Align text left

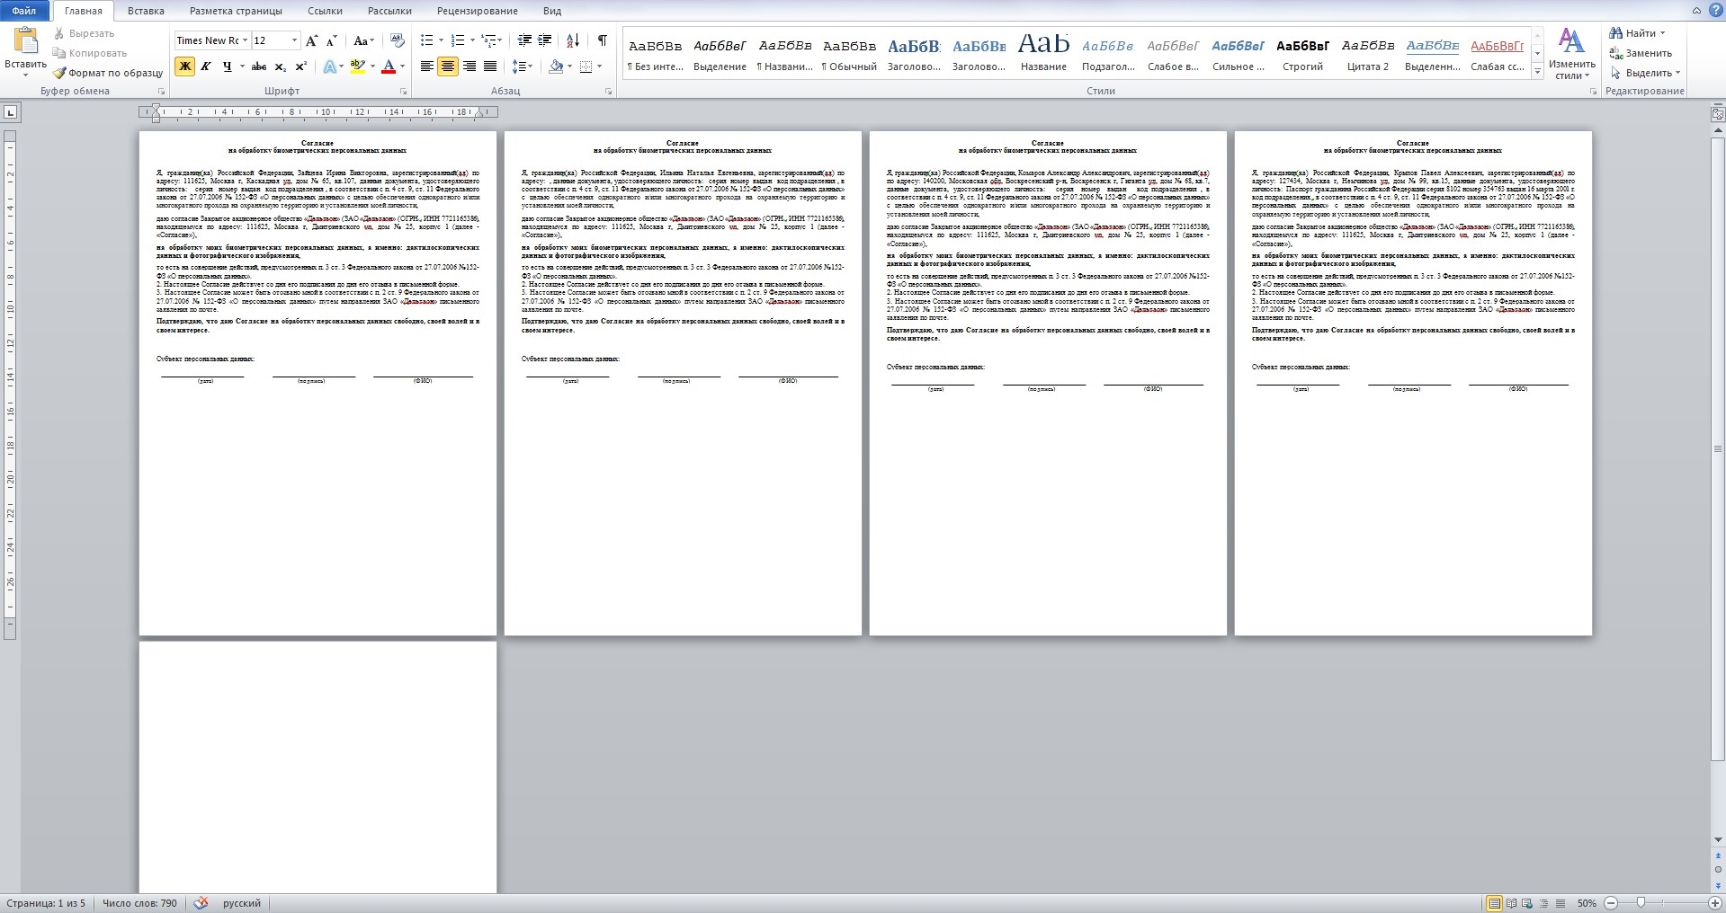426,66
